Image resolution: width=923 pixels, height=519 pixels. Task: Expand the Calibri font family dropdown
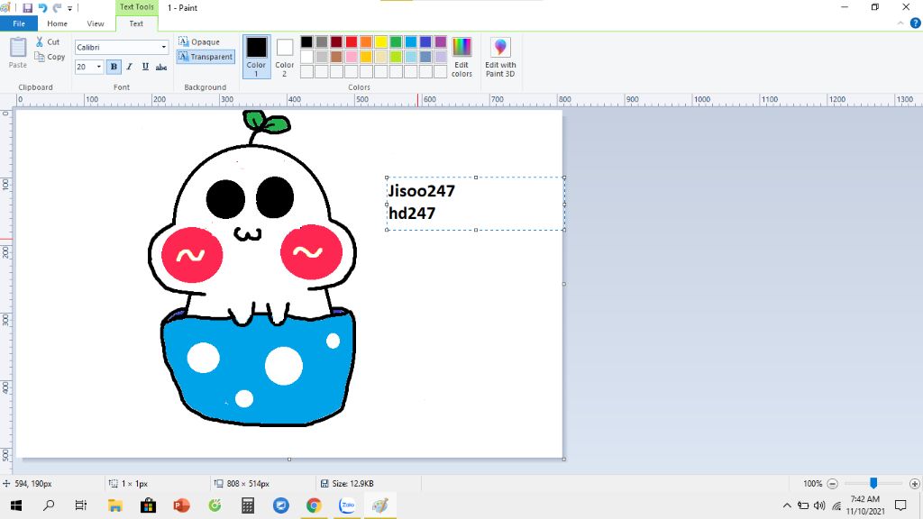pos(163,47)
